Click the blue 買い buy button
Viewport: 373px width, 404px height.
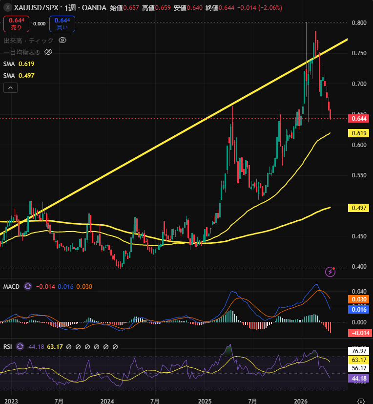coord(62,23)
